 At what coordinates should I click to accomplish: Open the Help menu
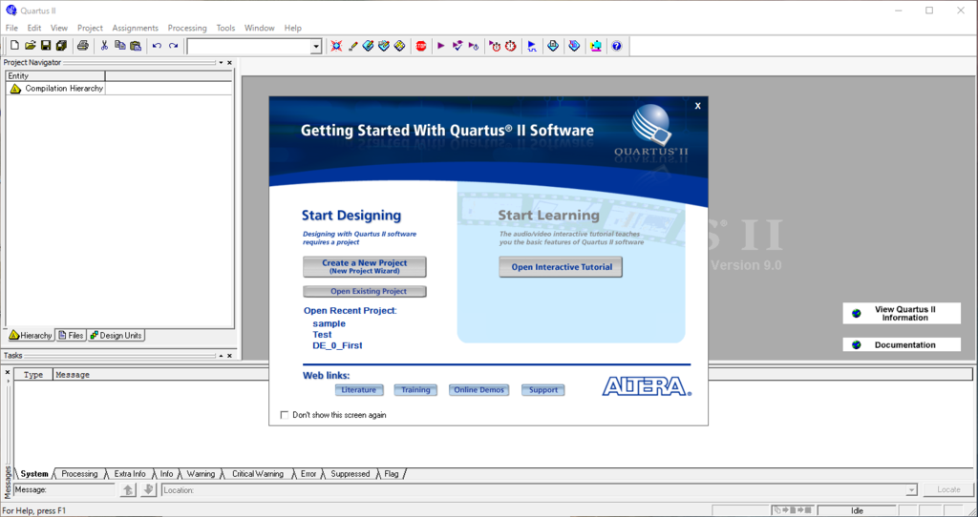[x=292, y=28]
